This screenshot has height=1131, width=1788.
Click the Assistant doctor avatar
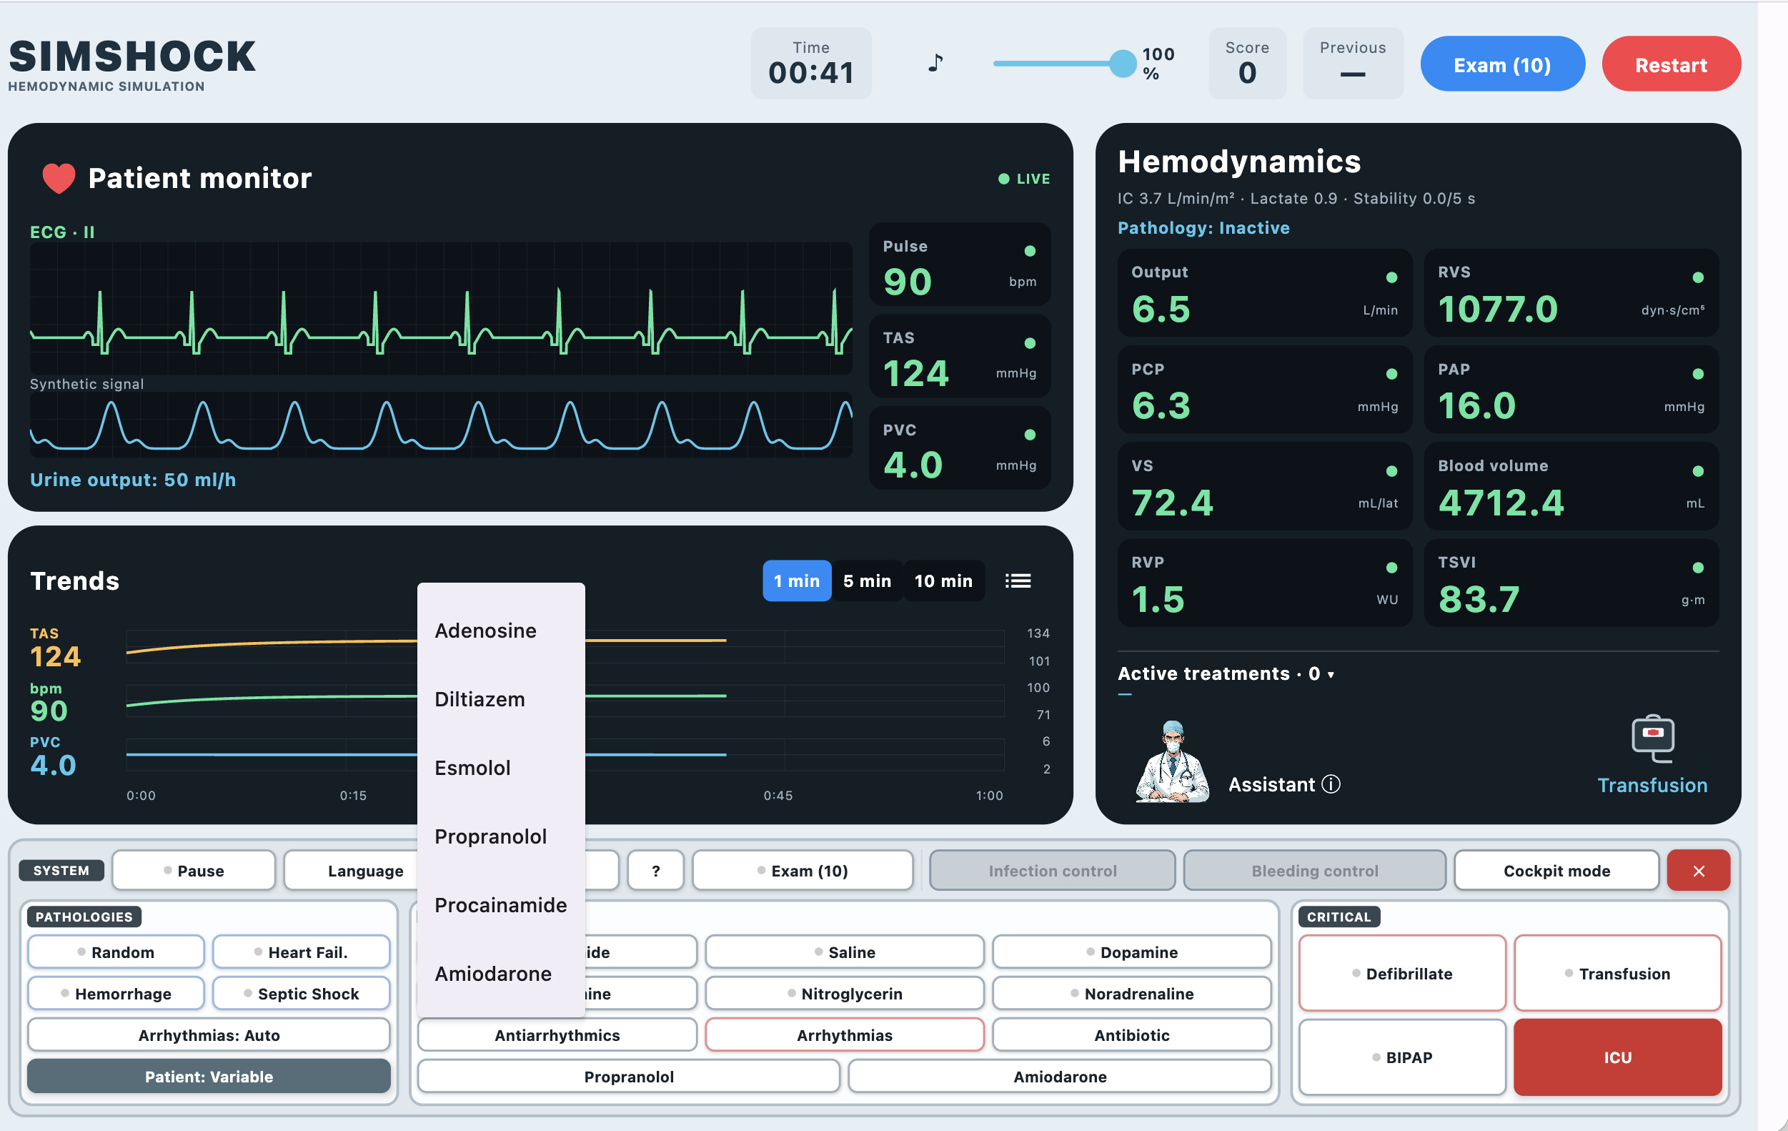click(1172, 761)
